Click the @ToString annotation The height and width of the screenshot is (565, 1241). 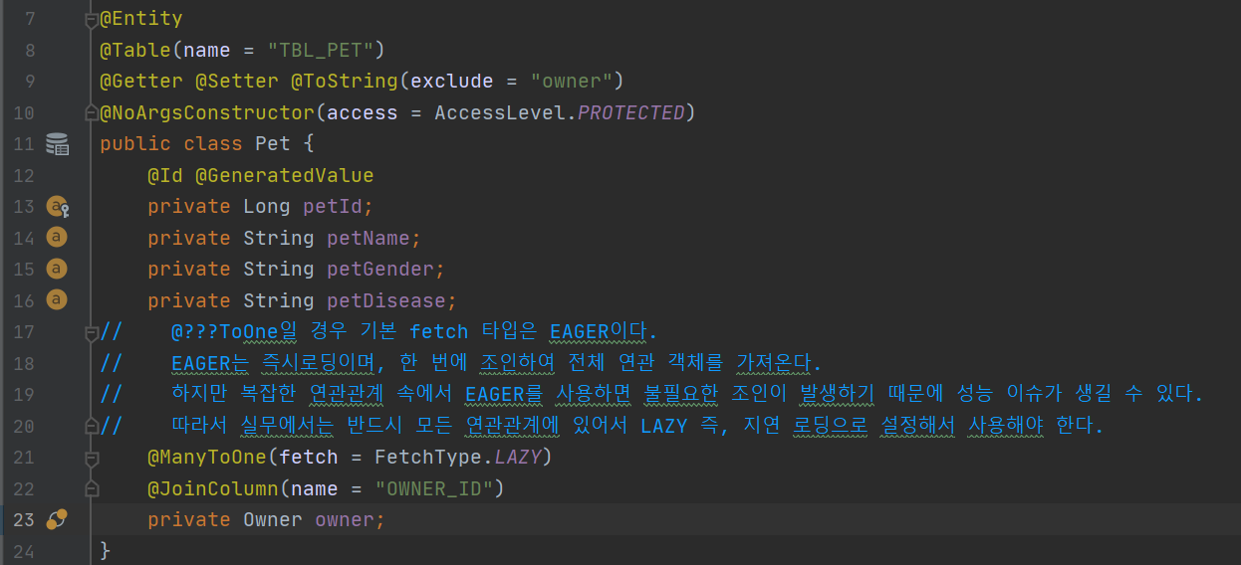click(345, 81)
